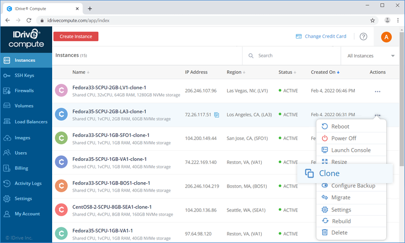Click region Seattle, WA, (SEA1)

click(x=246, y=210)
